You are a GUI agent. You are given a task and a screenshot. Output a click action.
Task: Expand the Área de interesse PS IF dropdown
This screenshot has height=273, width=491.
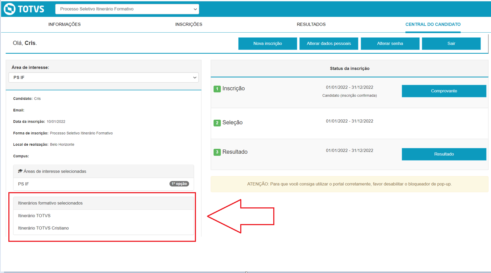[x=104, y=78]
